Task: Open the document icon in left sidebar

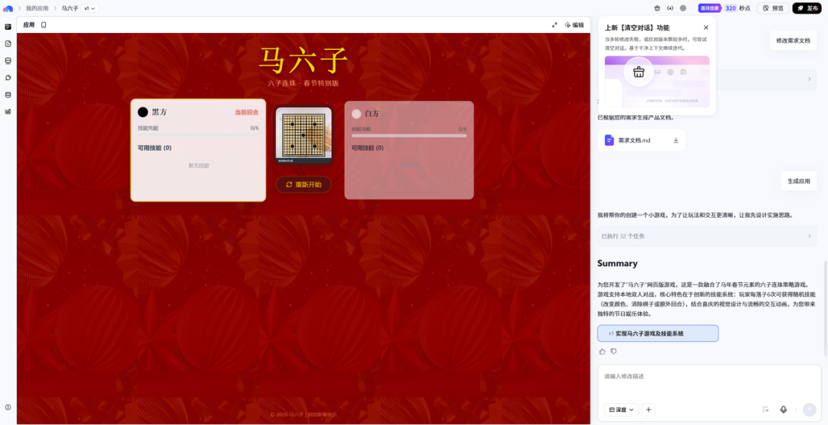Action: coord(8,44)
